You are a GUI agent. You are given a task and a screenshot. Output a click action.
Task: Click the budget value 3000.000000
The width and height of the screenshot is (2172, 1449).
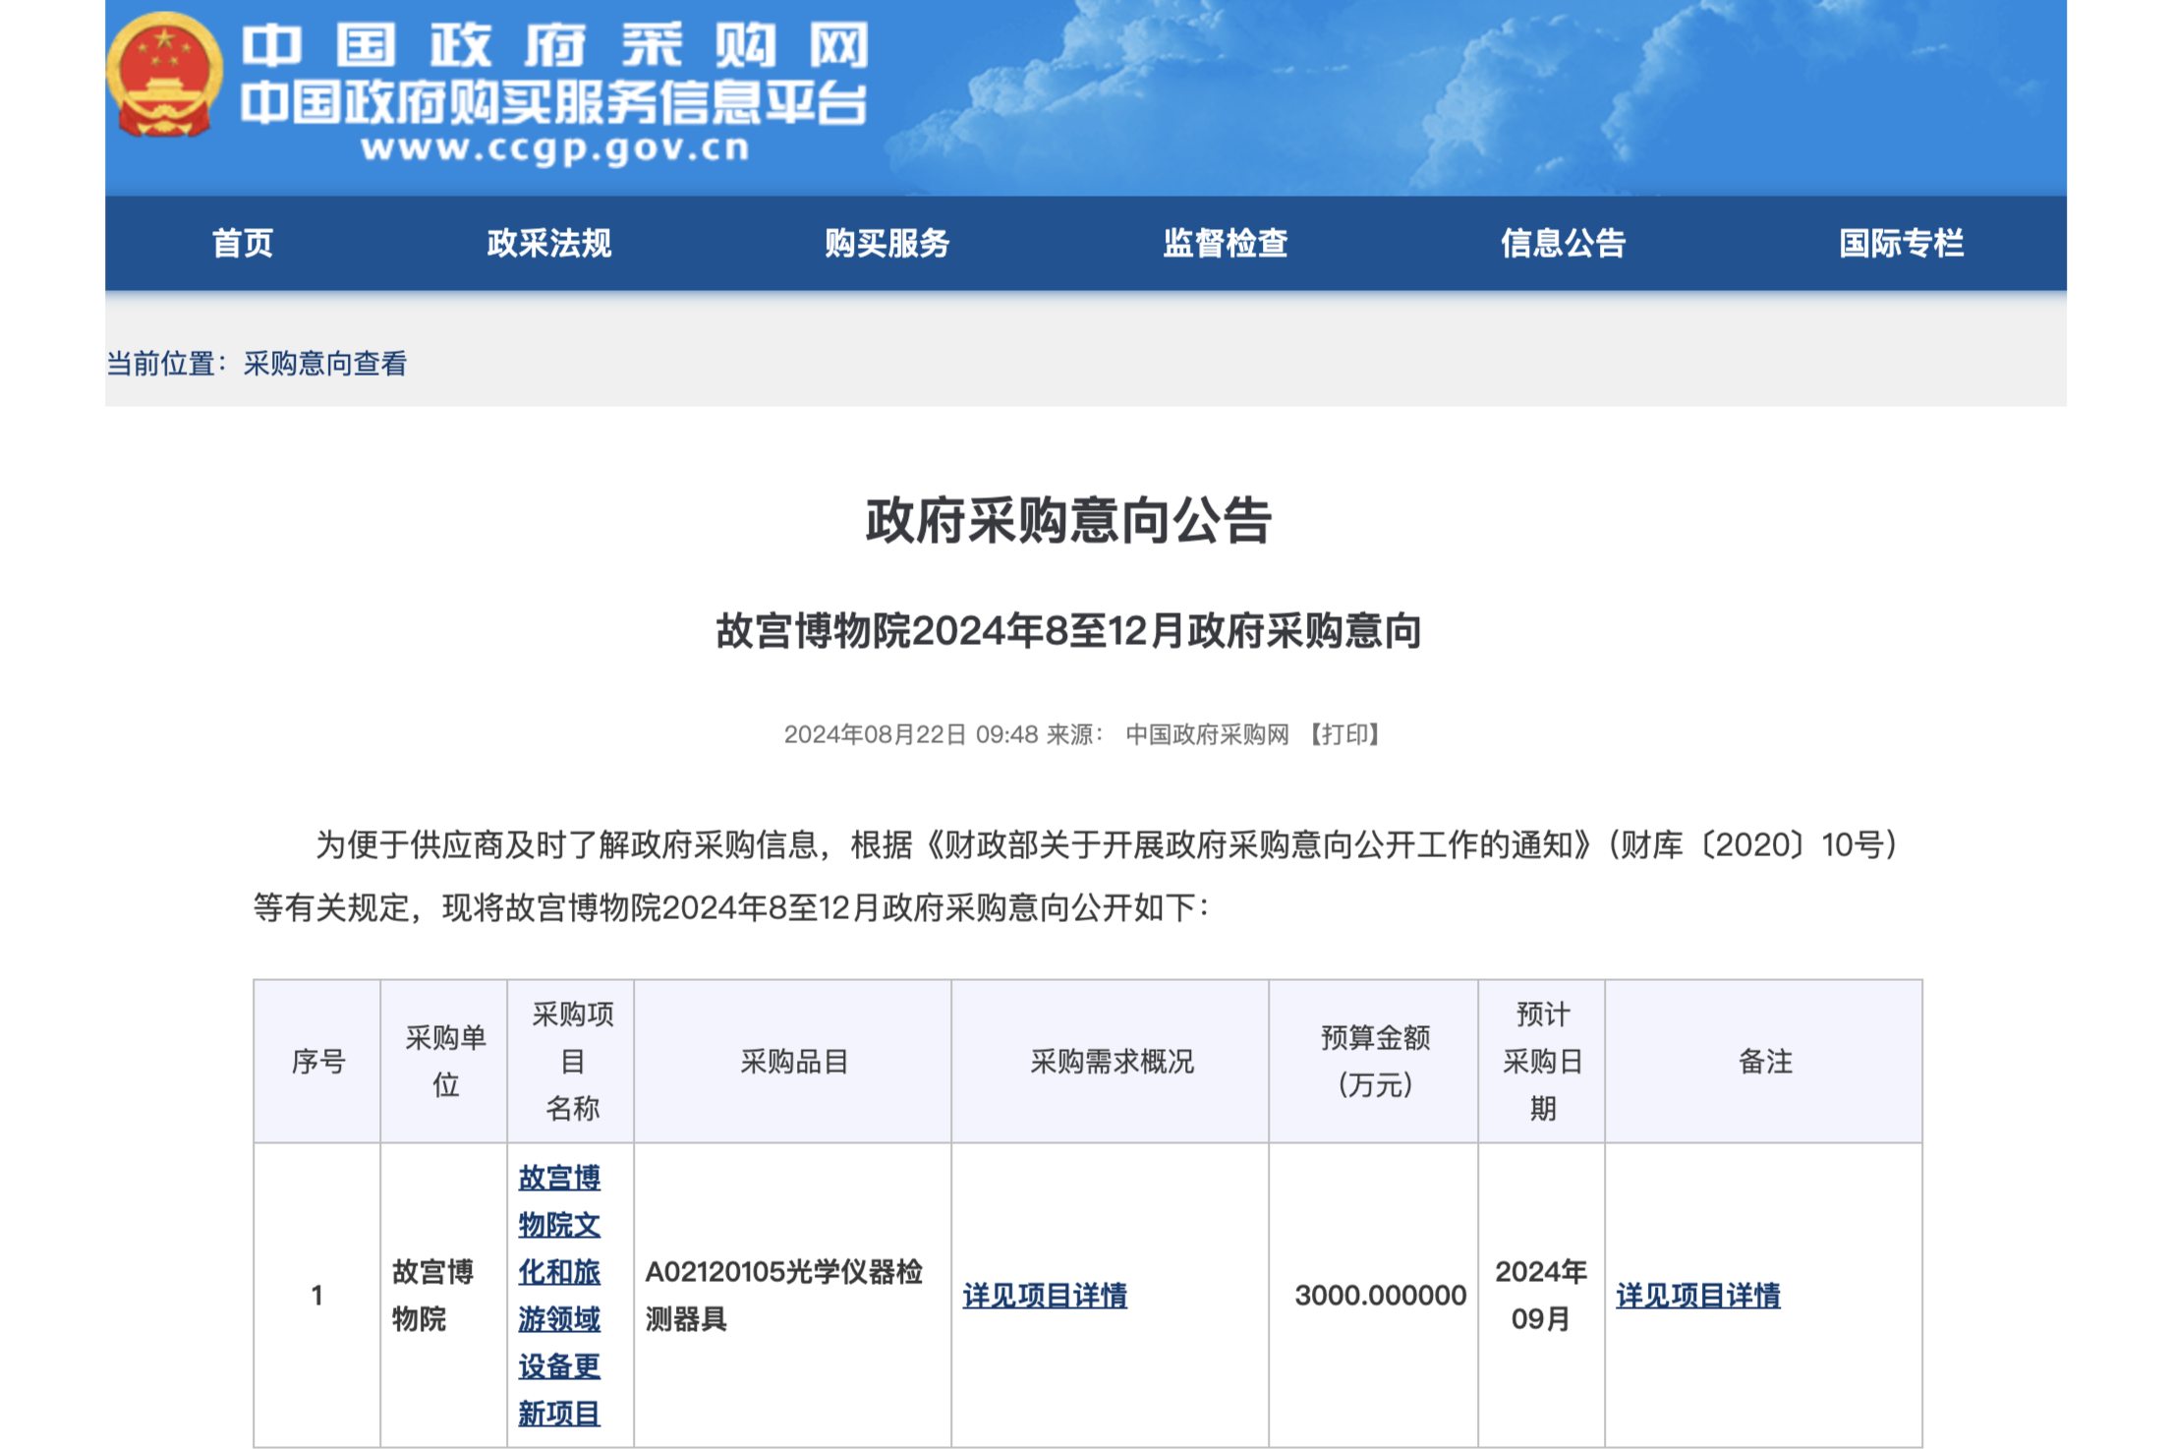[1381, 1296]
